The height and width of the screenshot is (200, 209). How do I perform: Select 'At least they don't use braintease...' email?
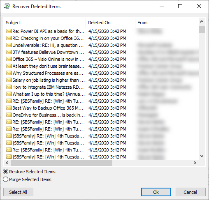(49, 66)
